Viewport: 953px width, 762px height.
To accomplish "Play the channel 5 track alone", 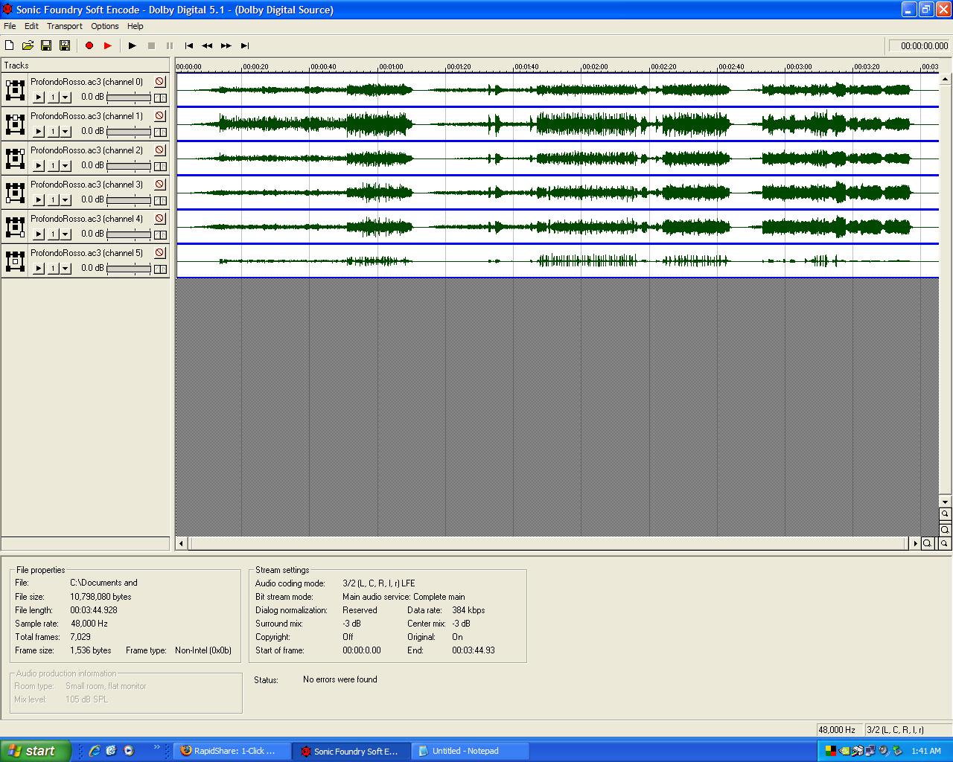I will (x=39, y=269).
